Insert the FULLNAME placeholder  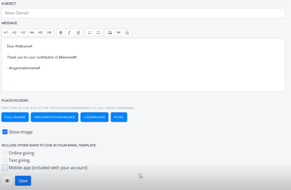click(16, 117)
